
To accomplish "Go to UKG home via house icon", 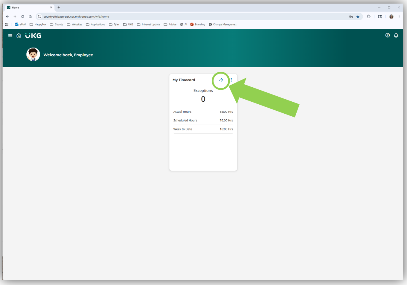I will pos(19,36).
